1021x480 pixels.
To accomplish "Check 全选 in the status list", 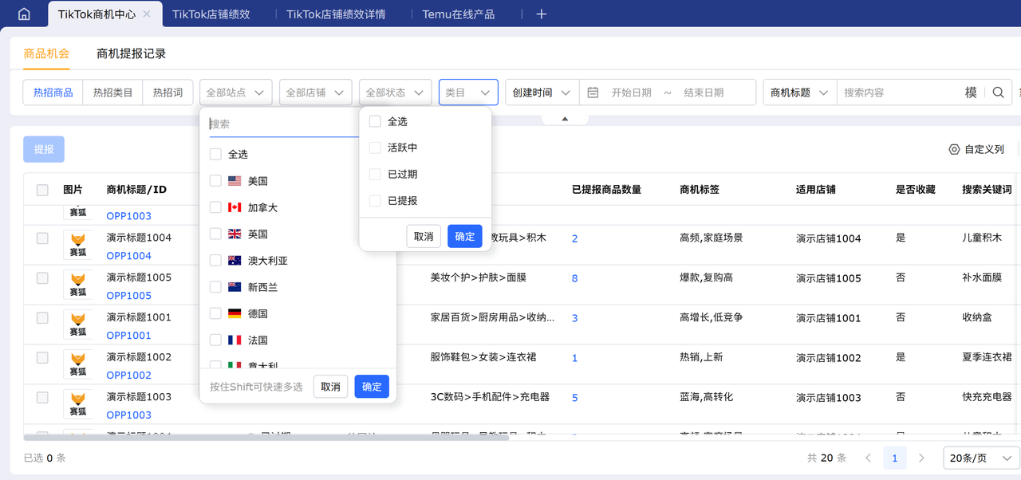I will [375, 121].
